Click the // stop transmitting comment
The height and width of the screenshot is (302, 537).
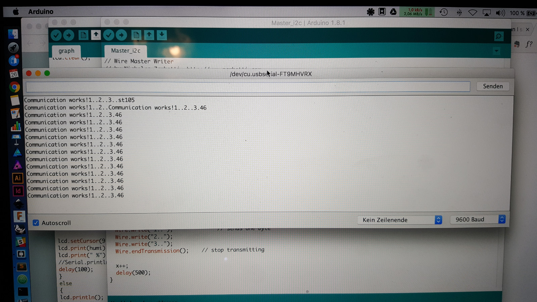pyautogui.click(x=233, y=250)
